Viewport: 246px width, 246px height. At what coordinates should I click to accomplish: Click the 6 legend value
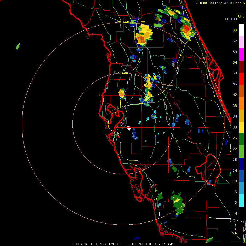tap(236, 192)
